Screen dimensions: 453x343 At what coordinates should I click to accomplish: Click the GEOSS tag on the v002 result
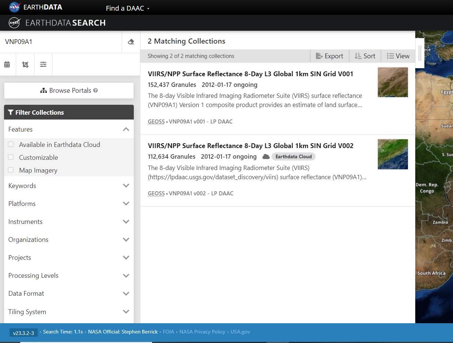[156, 193]
